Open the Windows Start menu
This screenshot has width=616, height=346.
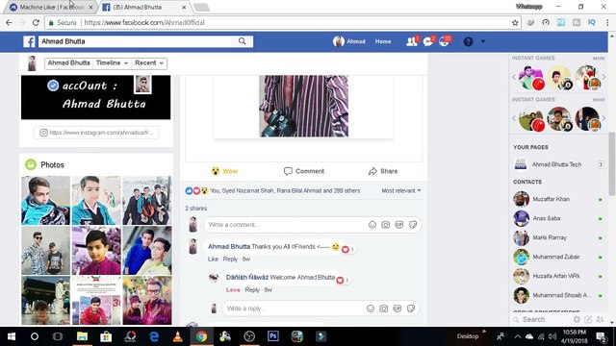pyautogui.click(x=12, y=336)
